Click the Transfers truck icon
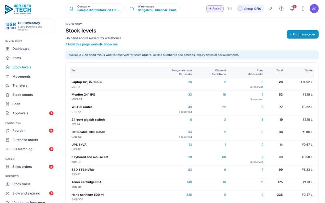The image size is (325, 203). coord(7,85)
